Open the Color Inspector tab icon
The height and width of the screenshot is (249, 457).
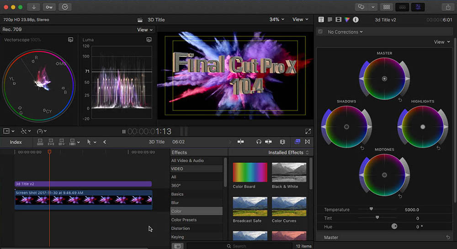[x=347, y=20]
